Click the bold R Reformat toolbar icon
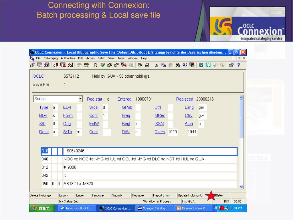This screenshot has width=293, height=220. pyautogui.click(x=96, y=65)
